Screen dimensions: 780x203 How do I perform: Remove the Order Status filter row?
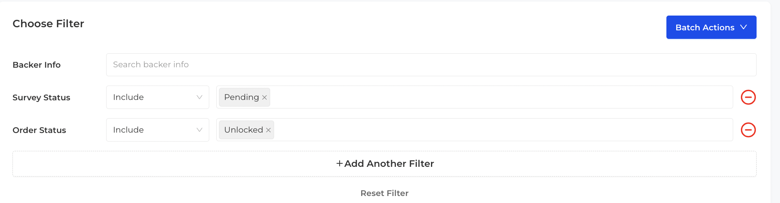point(748,130)
